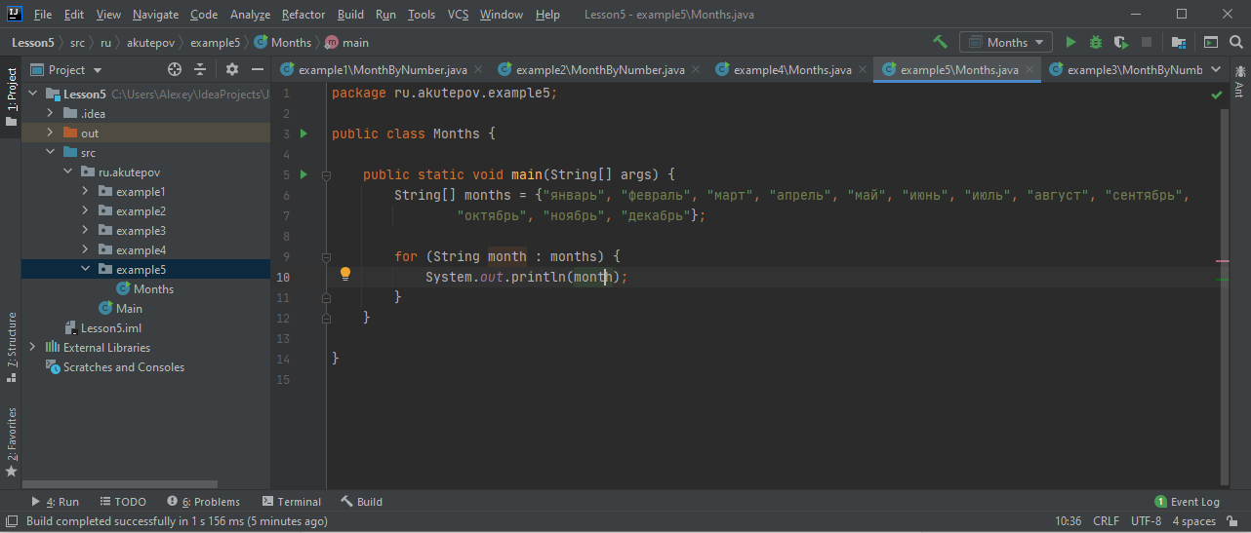Image resolution: width=1251 pixels, height=533 pixels.
Task: Click the green inspection checkmark
Action: (x=1217, y=95)
